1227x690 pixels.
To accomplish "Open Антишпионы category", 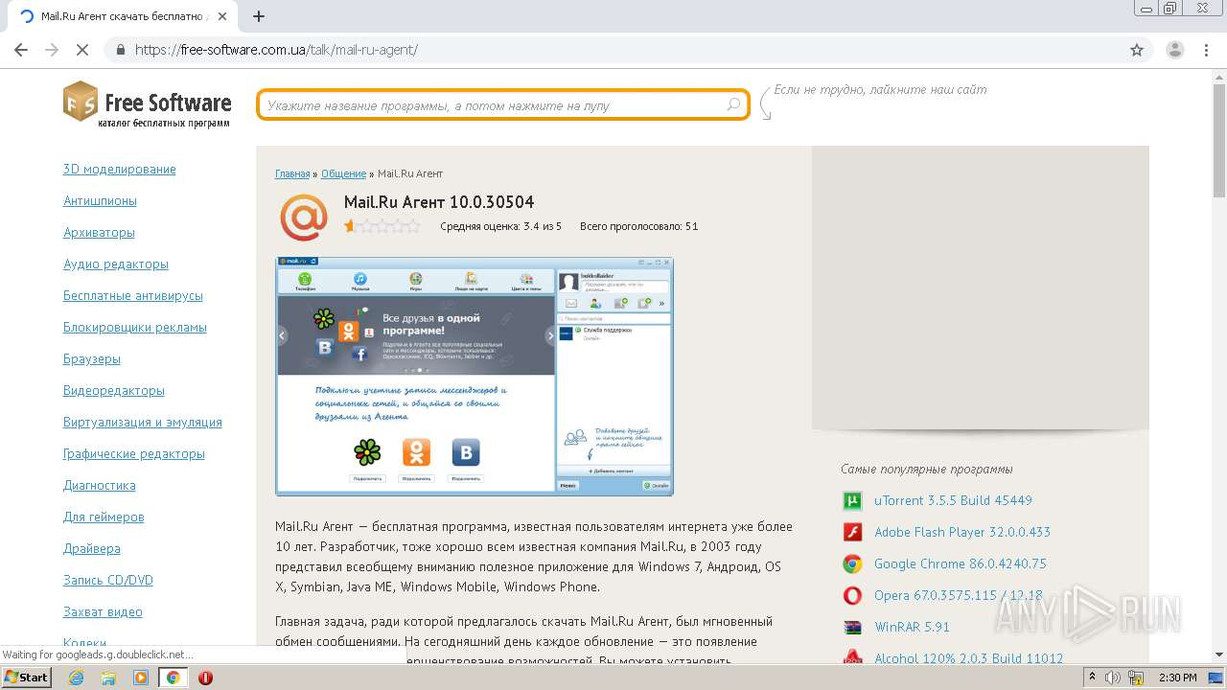I will pos(100,200).
